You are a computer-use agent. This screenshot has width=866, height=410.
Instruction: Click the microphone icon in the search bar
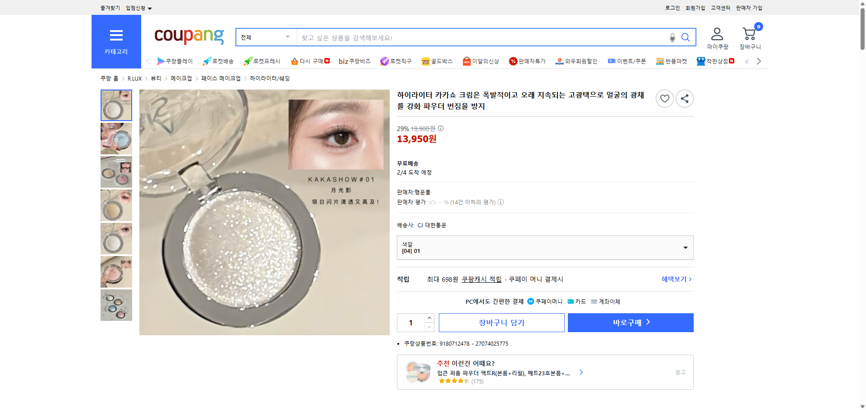point(672,37)
